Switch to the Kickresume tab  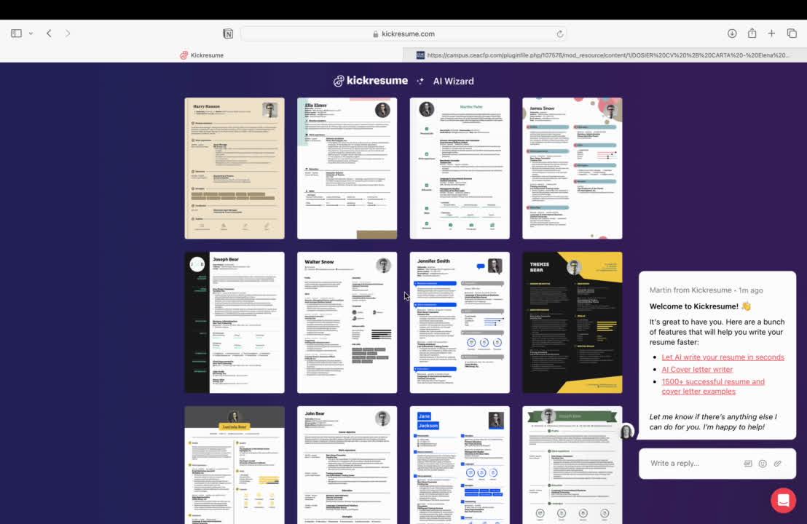(x=202, y=55)
